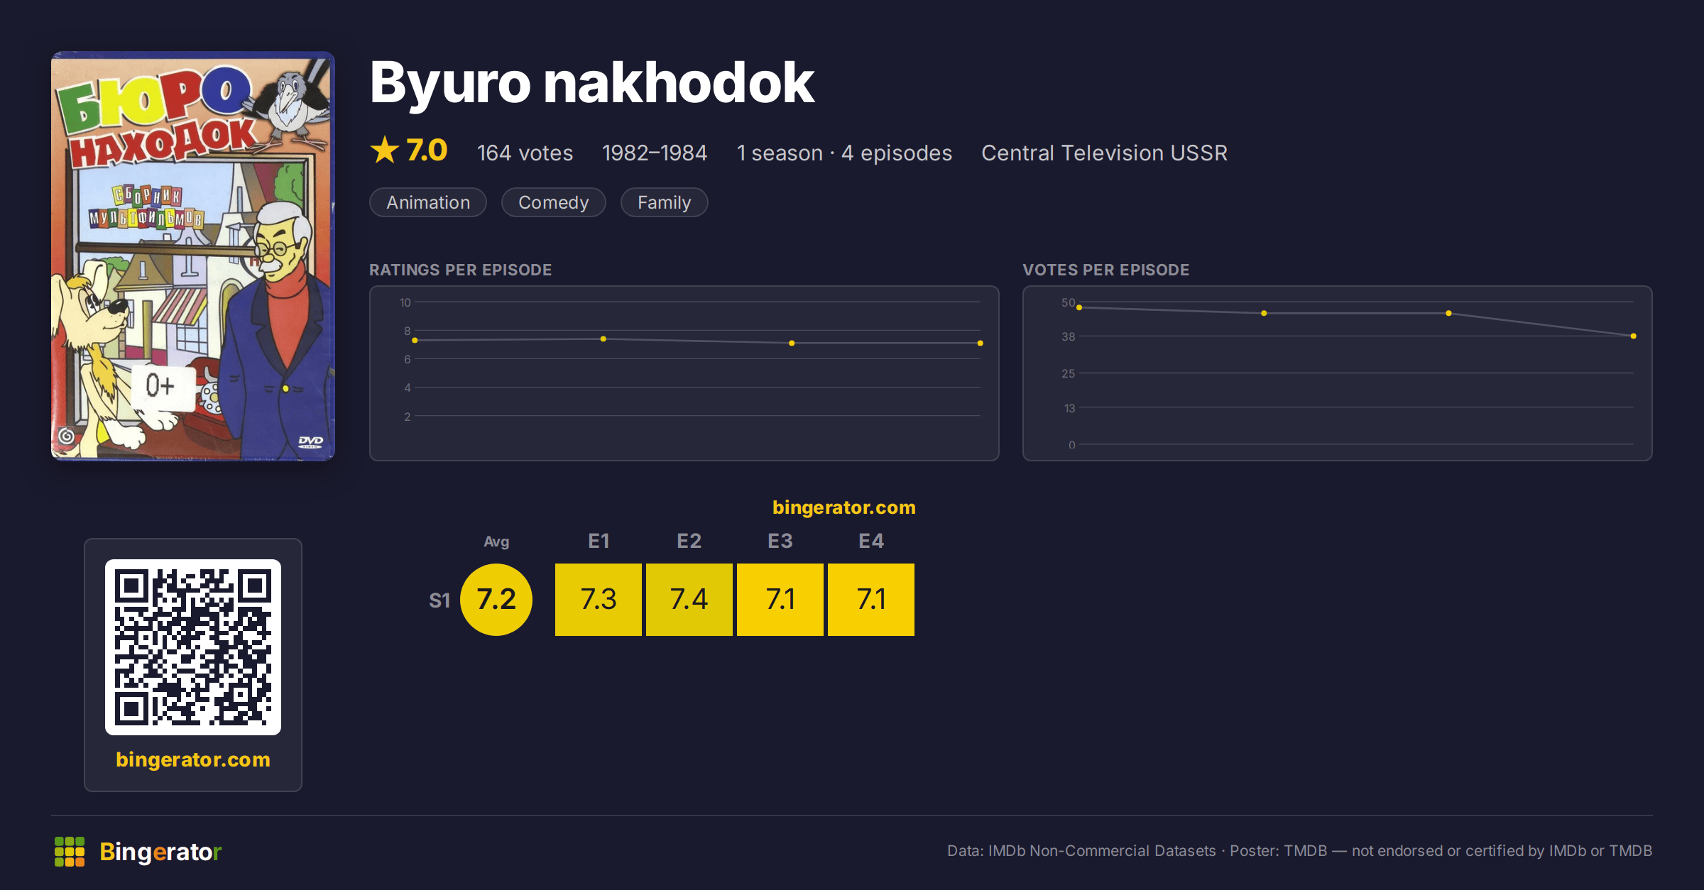Click the first point in the votes chart
The height and width of the screenshot is (890, 1704).
1079,307
